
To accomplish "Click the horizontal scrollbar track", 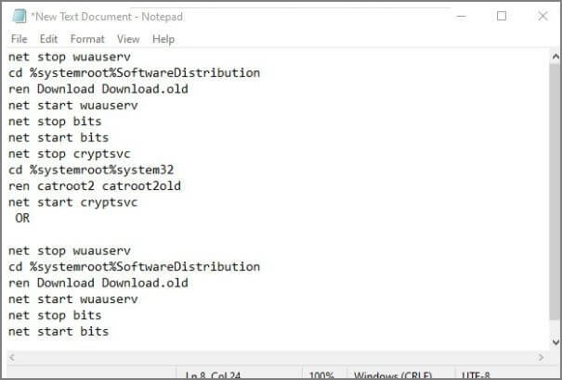I will [279, 357].
